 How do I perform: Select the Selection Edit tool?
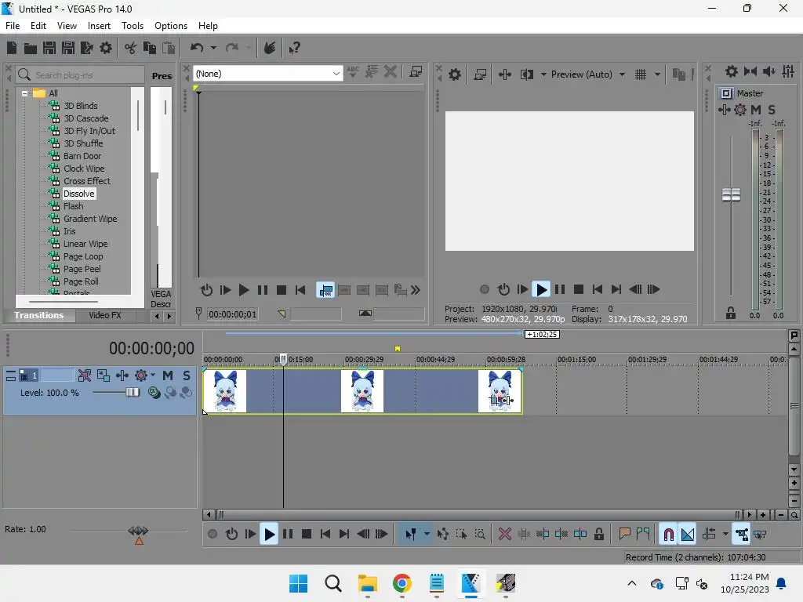coord(461,535)
